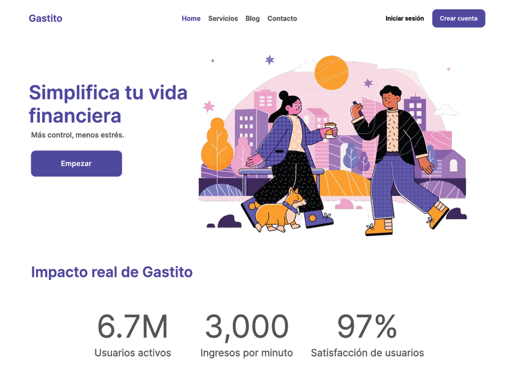The image size is (514, 379).
Task: Go to Servicios page
Action: pyautogui.click(x=223, y=19)
